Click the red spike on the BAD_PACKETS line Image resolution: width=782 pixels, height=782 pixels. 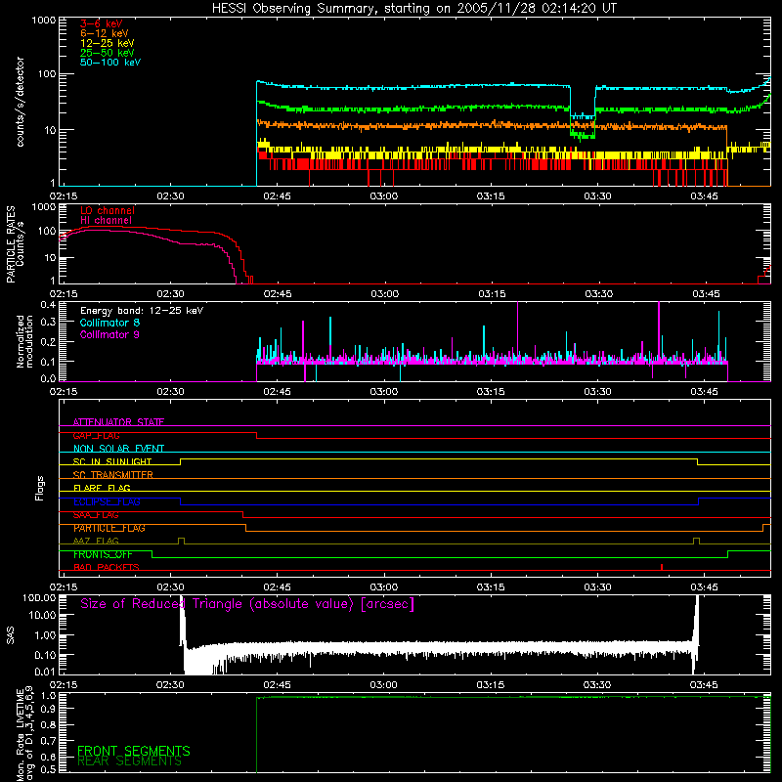[x=662, y=567]
